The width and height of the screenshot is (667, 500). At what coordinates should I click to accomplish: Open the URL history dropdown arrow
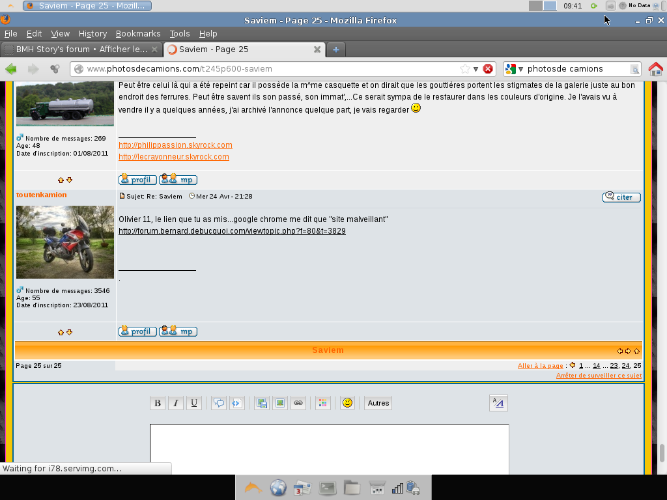coord(475,69)
